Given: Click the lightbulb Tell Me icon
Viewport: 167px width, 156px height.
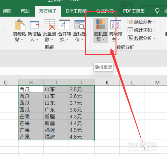Looking at the screenshot, I should [157, 11].
